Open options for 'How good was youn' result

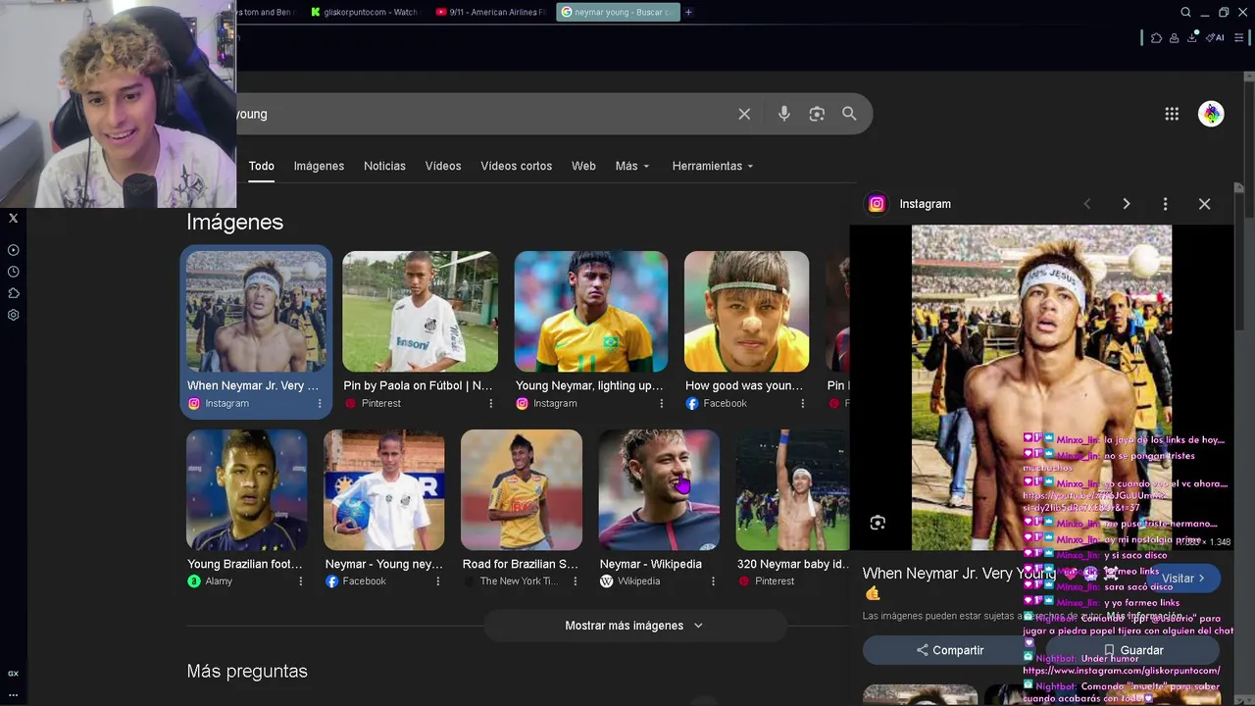pyautogui.click(x=802, y=403)
